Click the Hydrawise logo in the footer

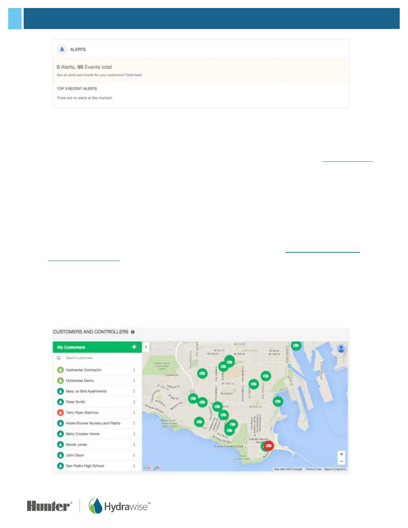point(120,506)
